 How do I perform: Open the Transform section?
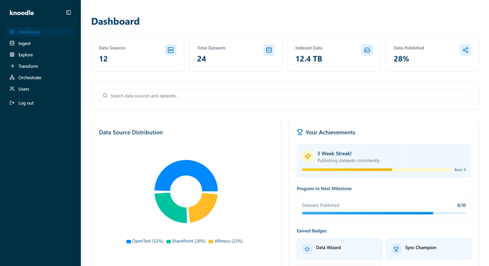[x=40, y=66]
